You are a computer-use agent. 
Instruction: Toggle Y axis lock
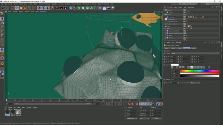43,8
